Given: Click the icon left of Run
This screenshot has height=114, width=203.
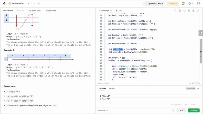Looking at the screenshot, I should (x=174, y=111).
